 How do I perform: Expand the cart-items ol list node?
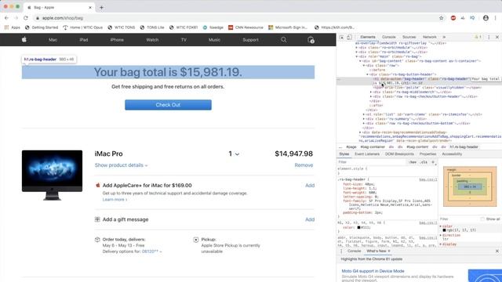(364, 114)
